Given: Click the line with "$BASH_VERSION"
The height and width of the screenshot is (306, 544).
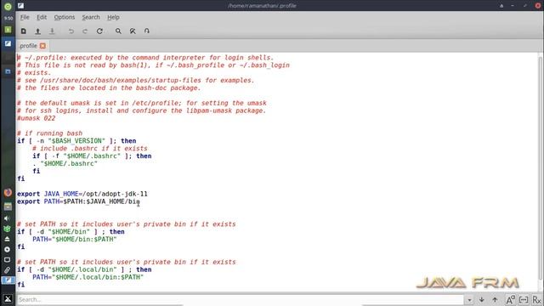Looking at the screenshot, I should tap(76, 141).
